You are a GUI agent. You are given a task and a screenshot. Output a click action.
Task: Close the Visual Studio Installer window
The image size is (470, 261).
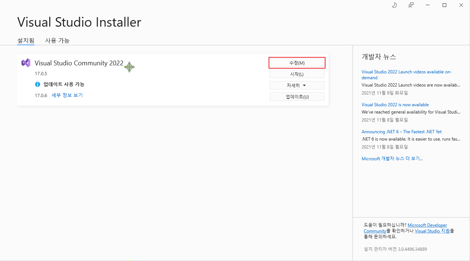[461, 5]
